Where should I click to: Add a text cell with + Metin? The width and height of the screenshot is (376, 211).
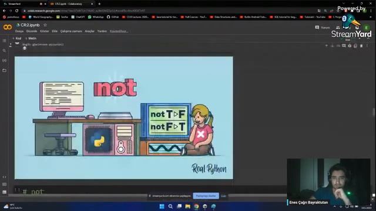pos(31,38)
